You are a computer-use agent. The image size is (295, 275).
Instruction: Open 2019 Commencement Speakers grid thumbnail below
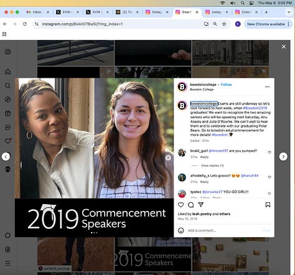coord(153,254)
